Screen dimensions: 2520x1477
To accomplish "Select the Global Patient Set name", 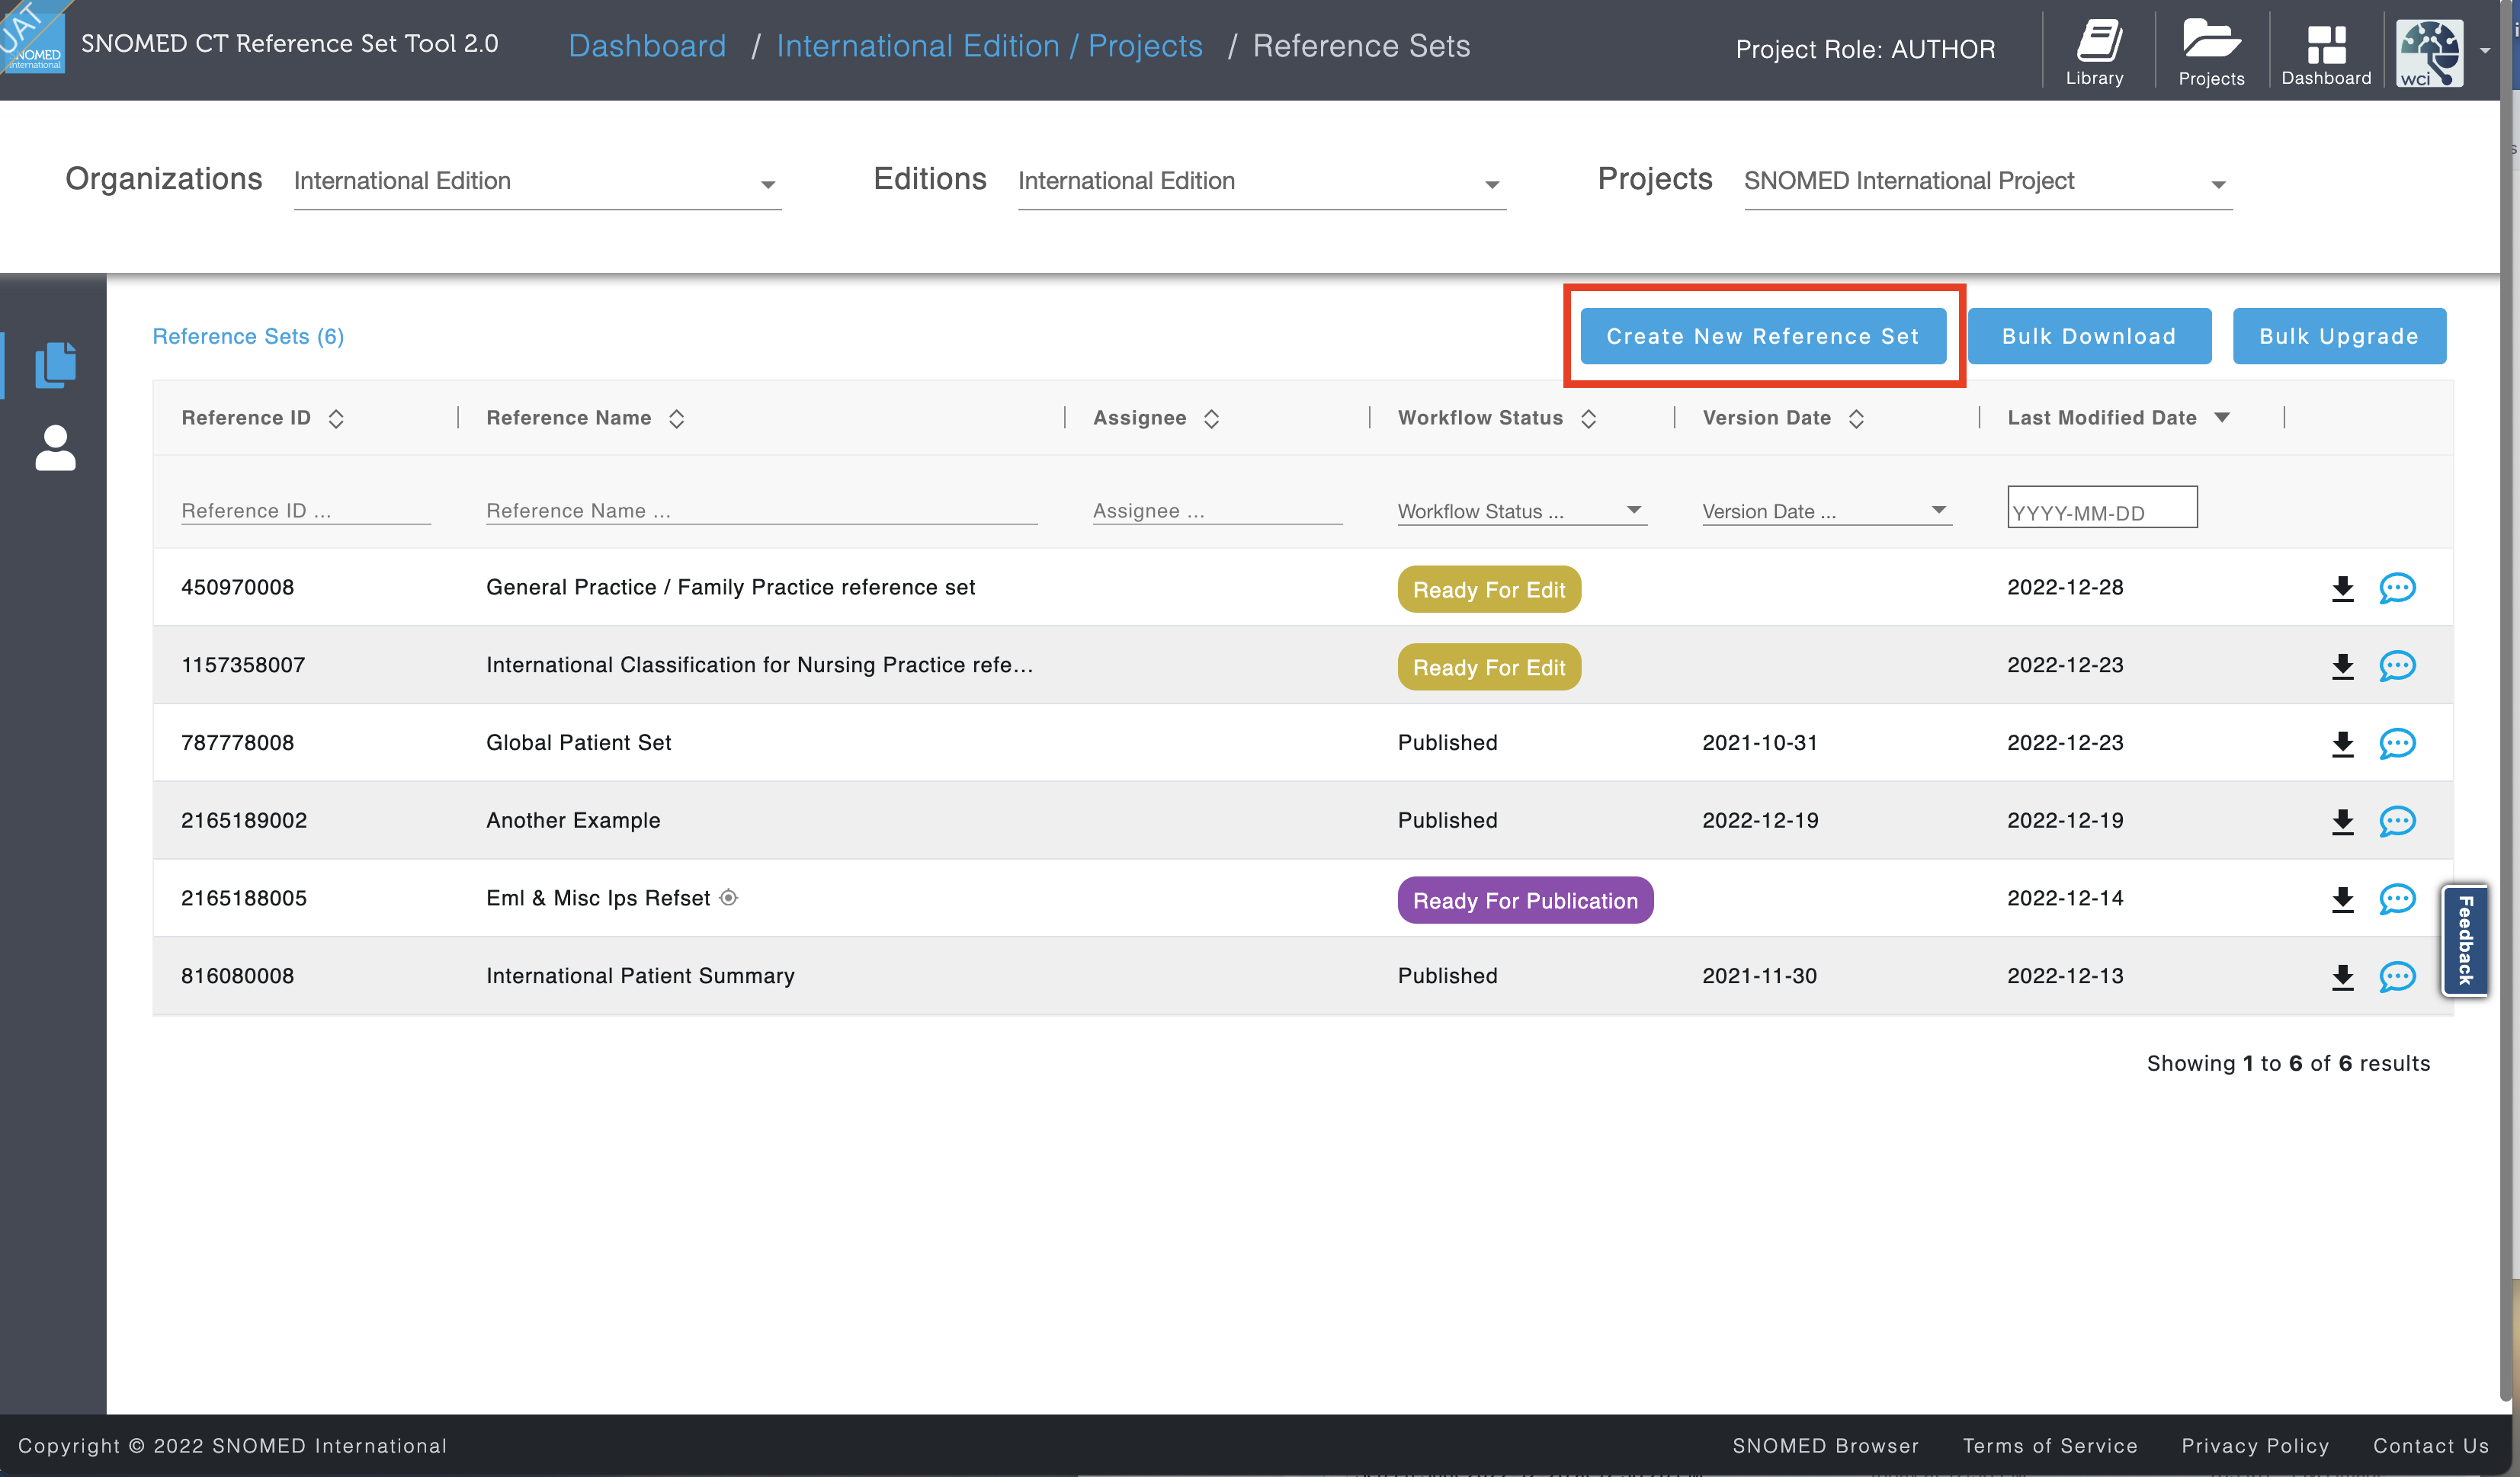I will 578,743.
